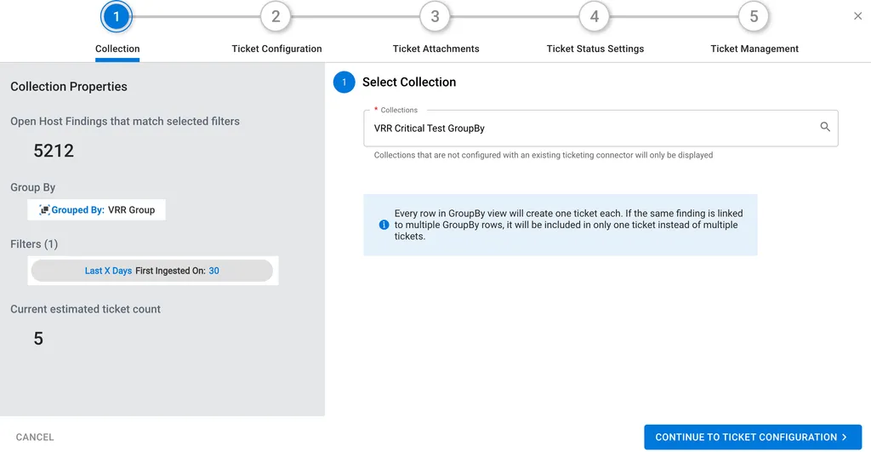Open the Collection tab

(x=117, y=49)
